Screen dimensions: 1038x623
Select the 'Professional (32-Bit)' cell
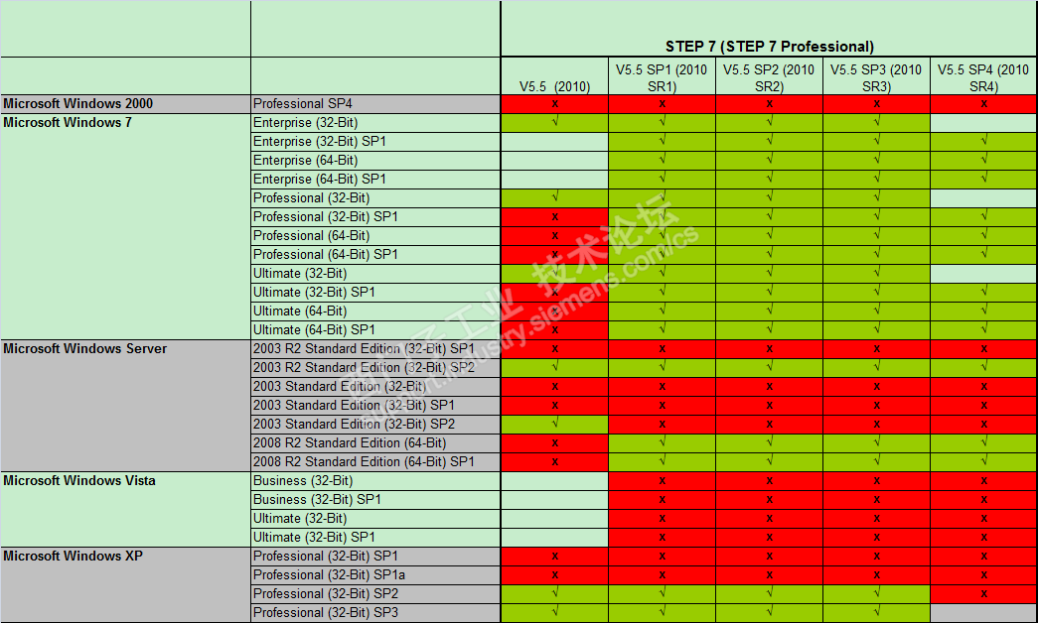pos(376,198)
